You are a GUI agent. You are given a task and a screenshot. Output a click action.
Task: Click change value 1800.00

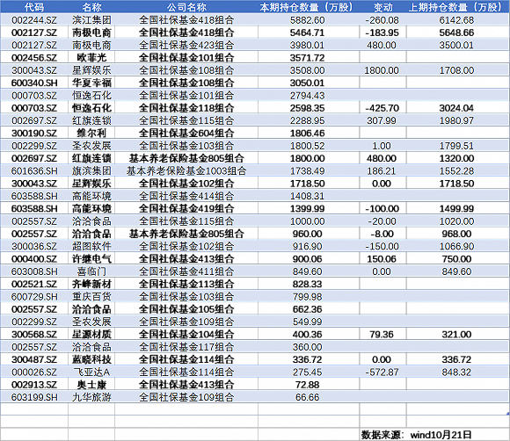pos(382,70)
